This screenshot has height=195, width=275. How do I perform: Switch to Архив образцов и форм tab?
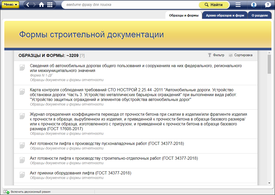pyautogui.click(x=225, y=15)
